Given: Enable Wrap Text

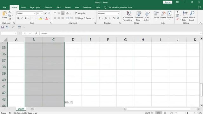Looking at the screenshot, I should [x=81, y=13].
